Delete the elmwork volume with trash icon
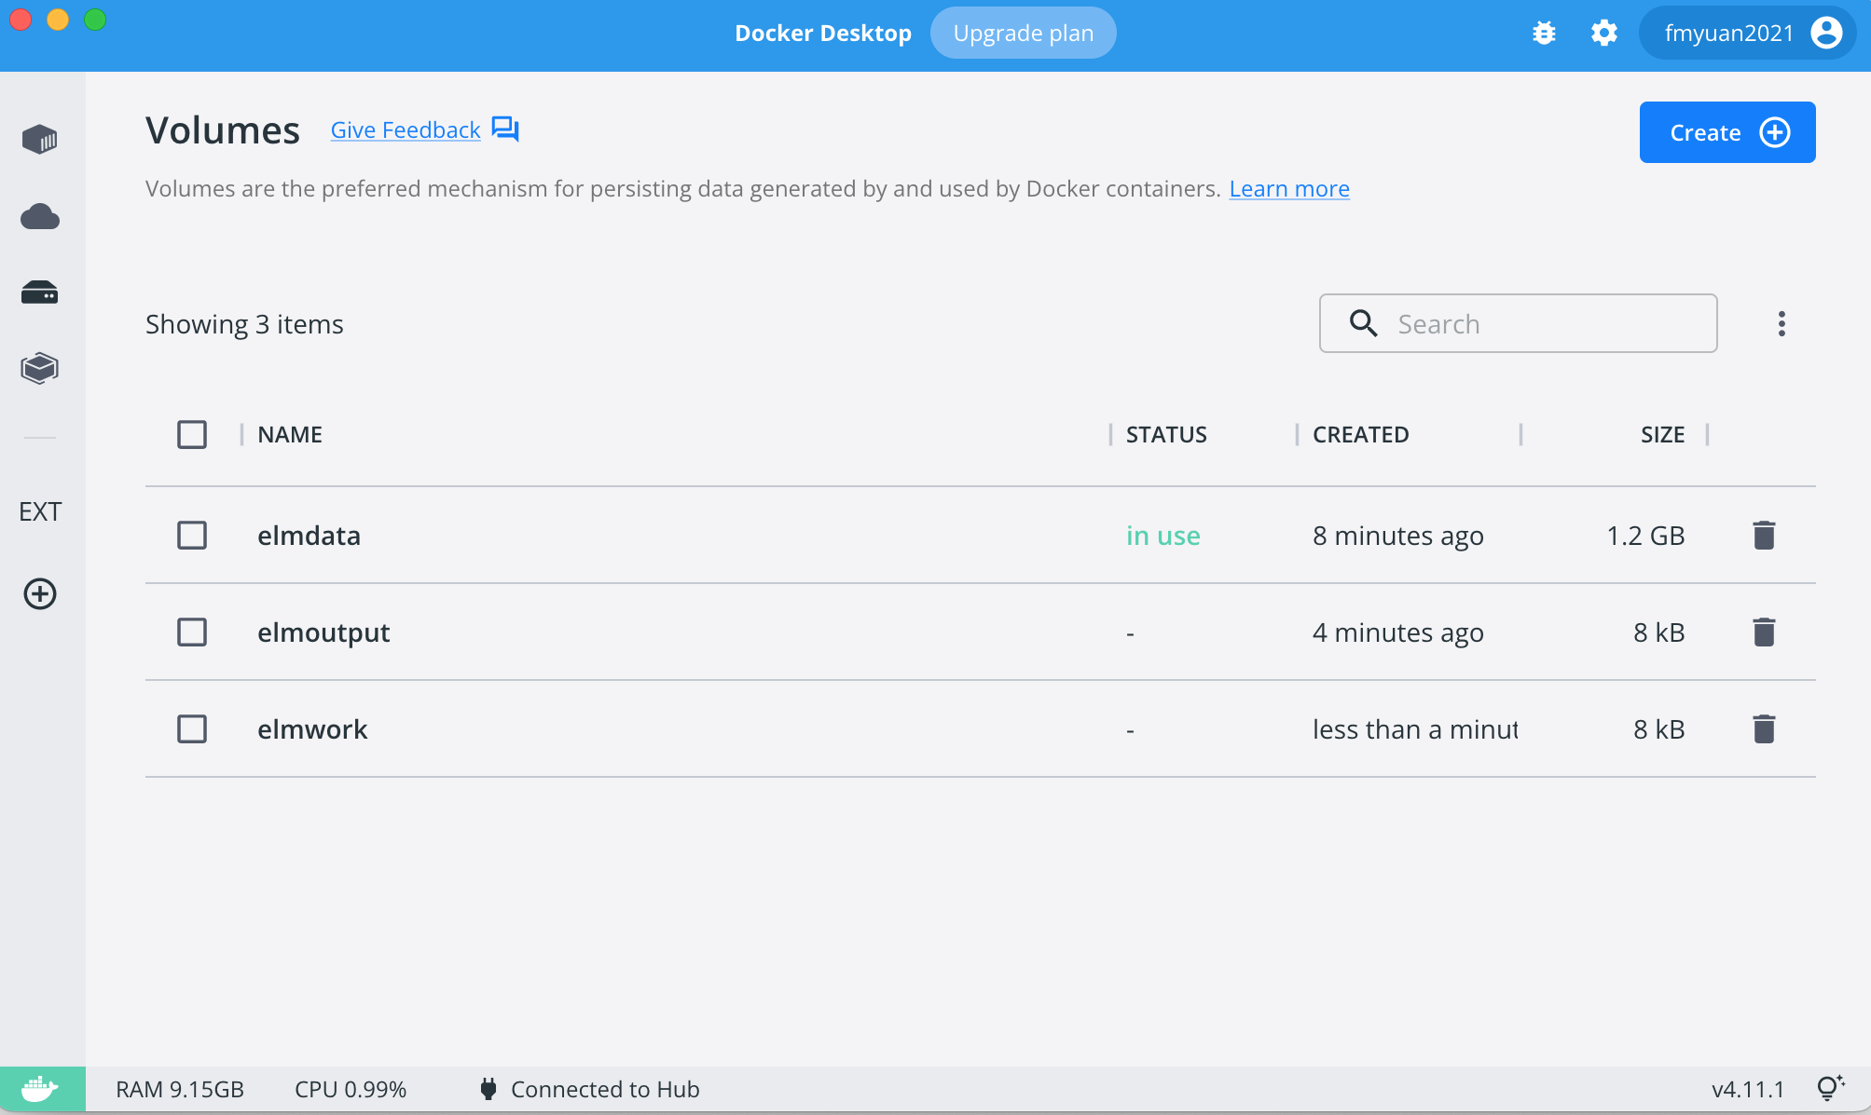The width and height of the screenshot is (1871, 1115). point(1763,729)
